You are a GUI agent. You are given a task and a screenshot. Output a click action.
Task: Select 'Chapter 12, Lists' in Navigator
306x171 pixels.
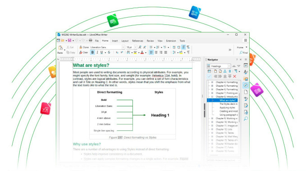pyautogui.click(x=224, y=129)
